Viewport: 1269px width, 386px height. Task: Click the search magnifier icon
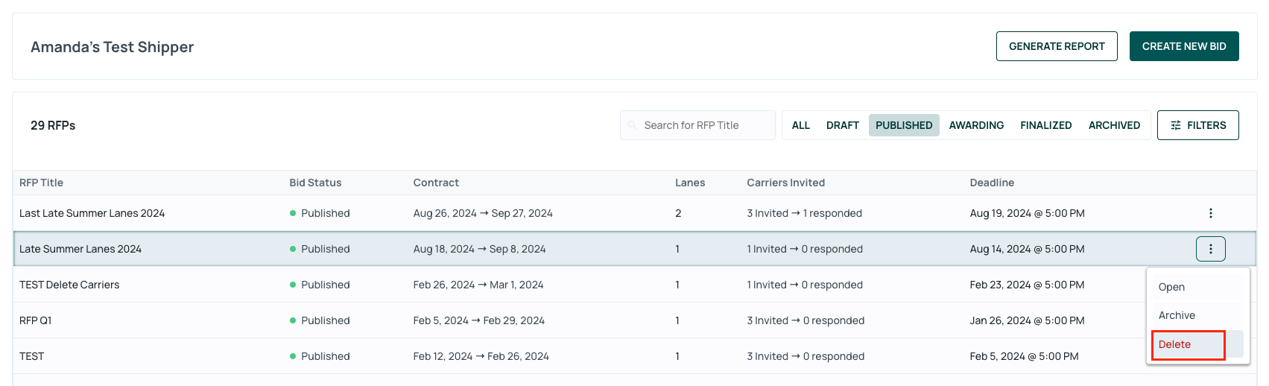[633, 125]
